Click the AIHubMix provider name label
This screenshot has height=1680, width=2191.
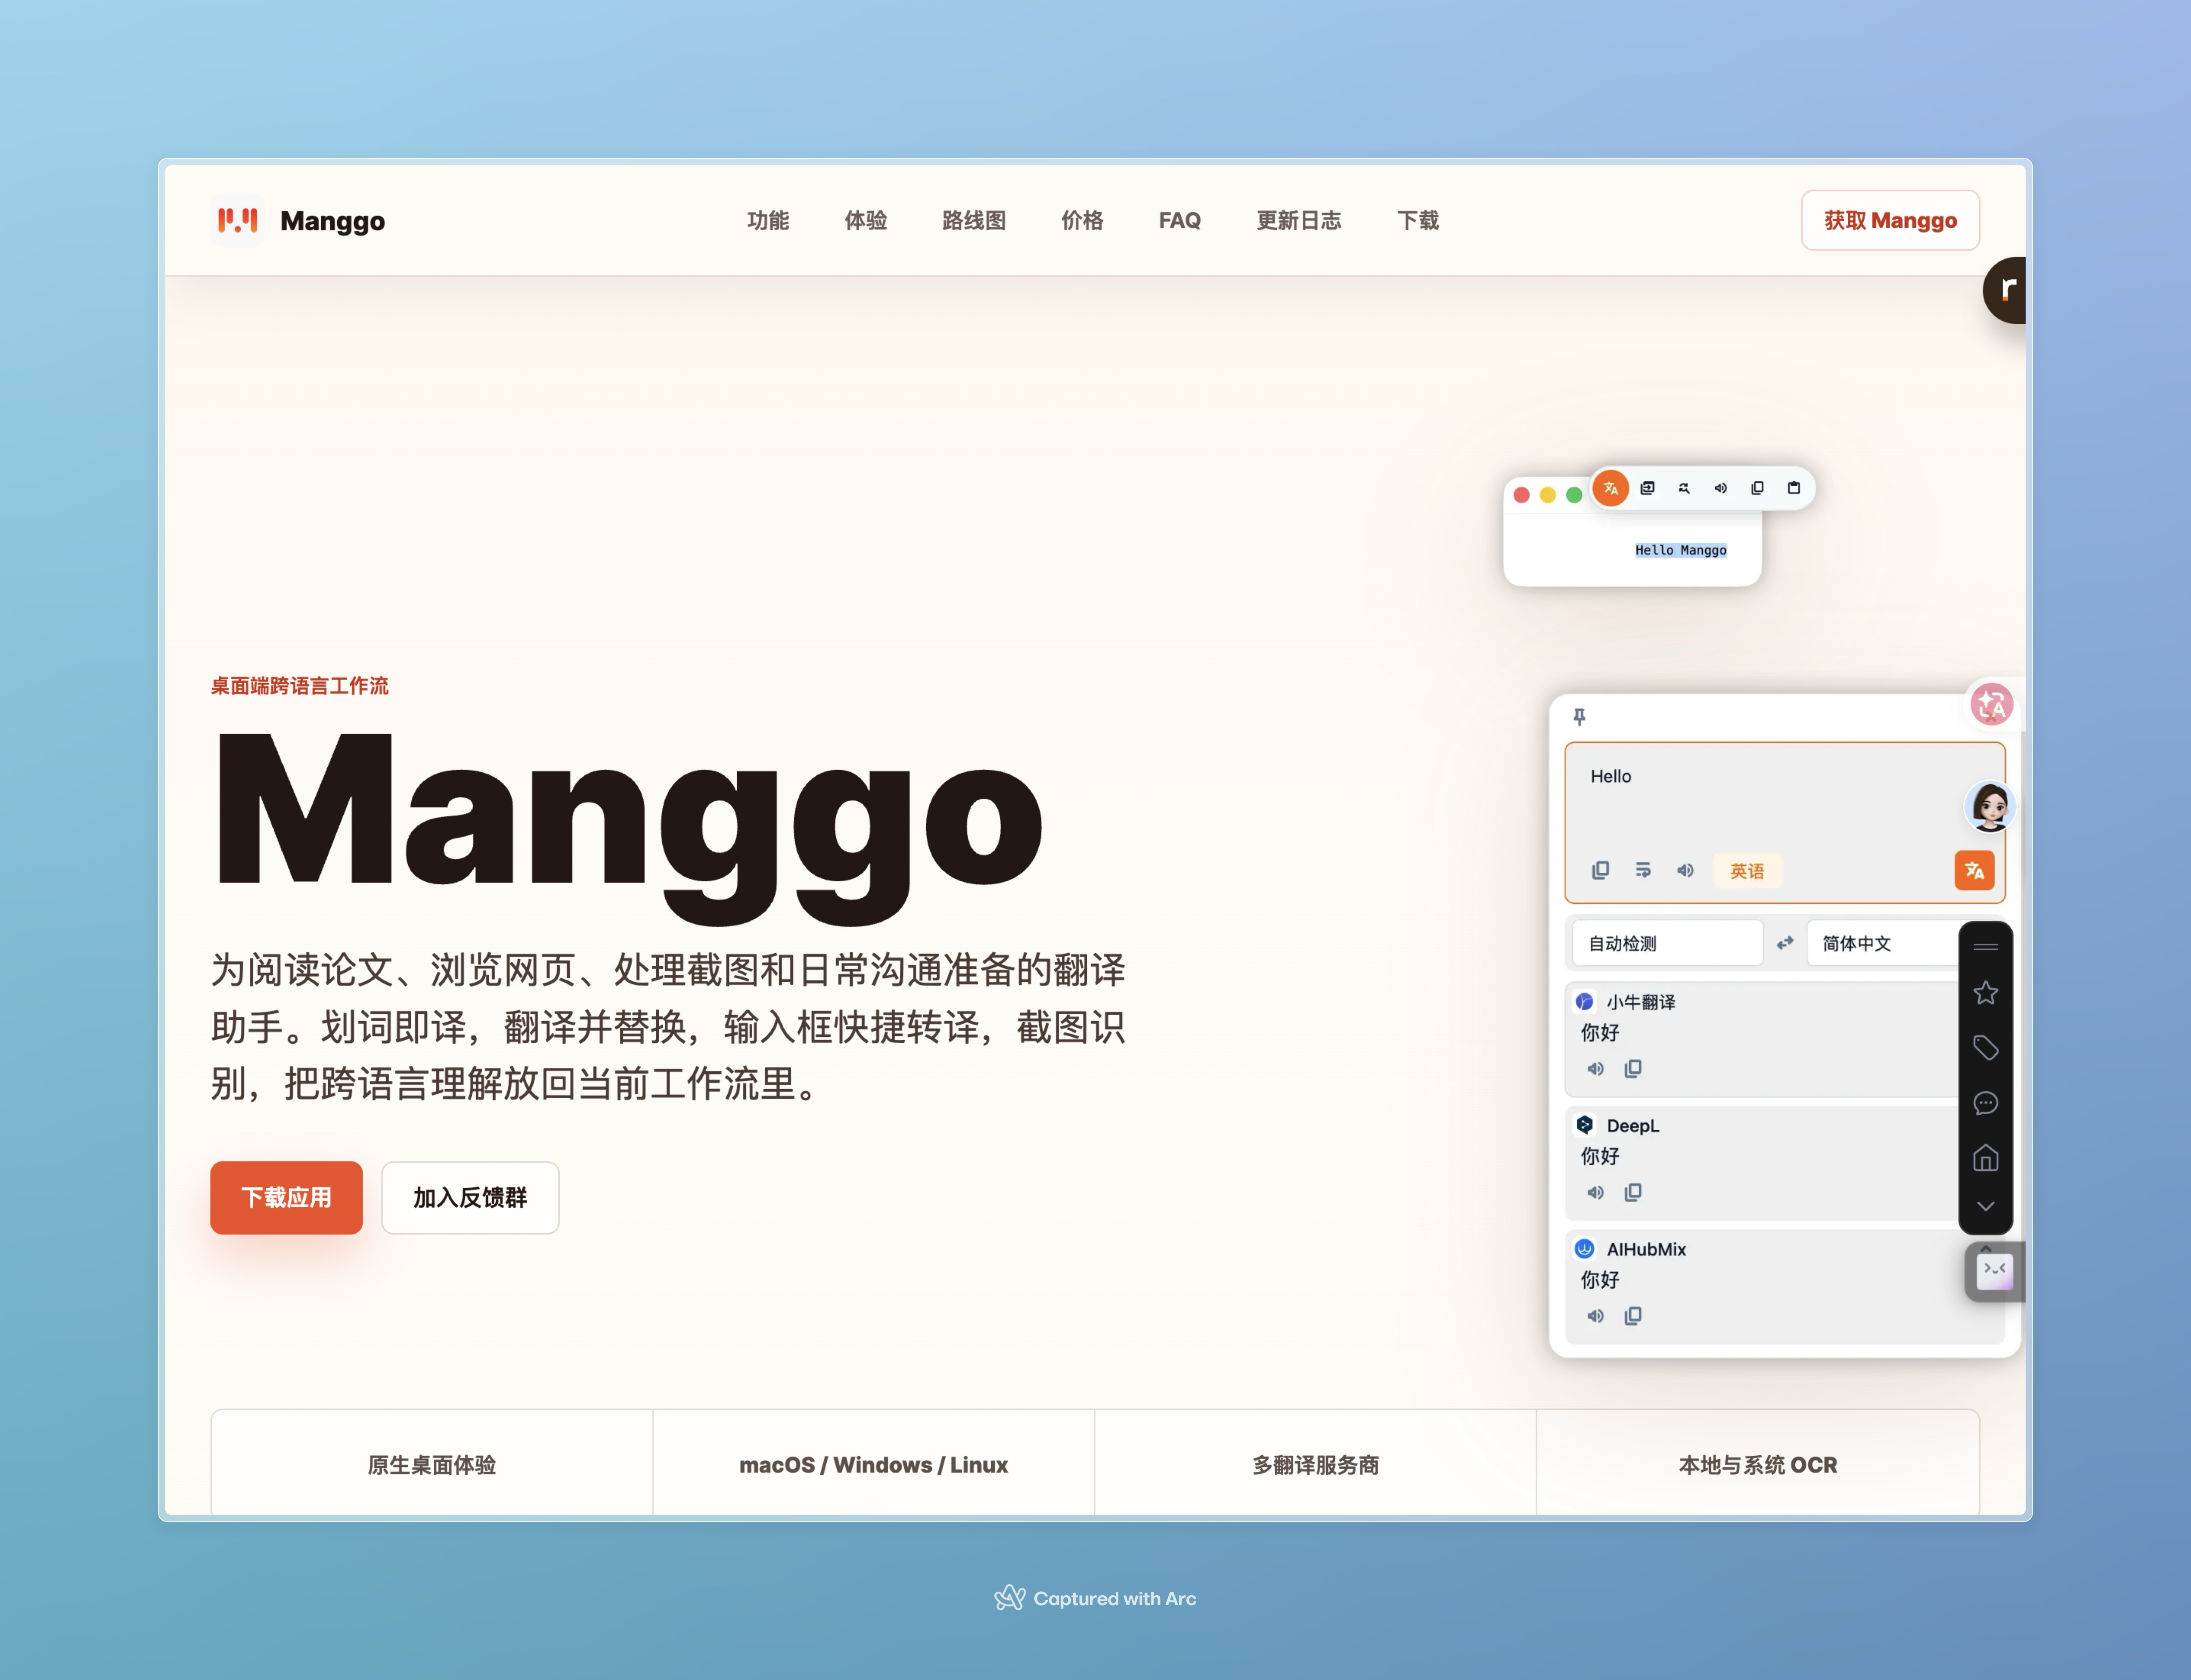pyautogui.click(x=1646, y=1249)
